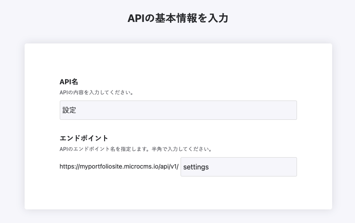
Task: Focus the エンドポイント input field
Action: coord(239,167)
